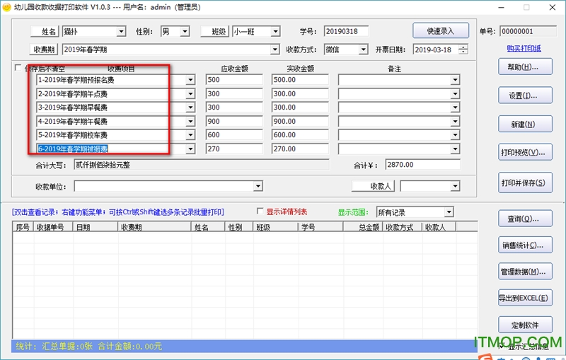Toggle the 显示汇总信息 checkbox
Screen dimensions: 566x360
click(502, 347)
